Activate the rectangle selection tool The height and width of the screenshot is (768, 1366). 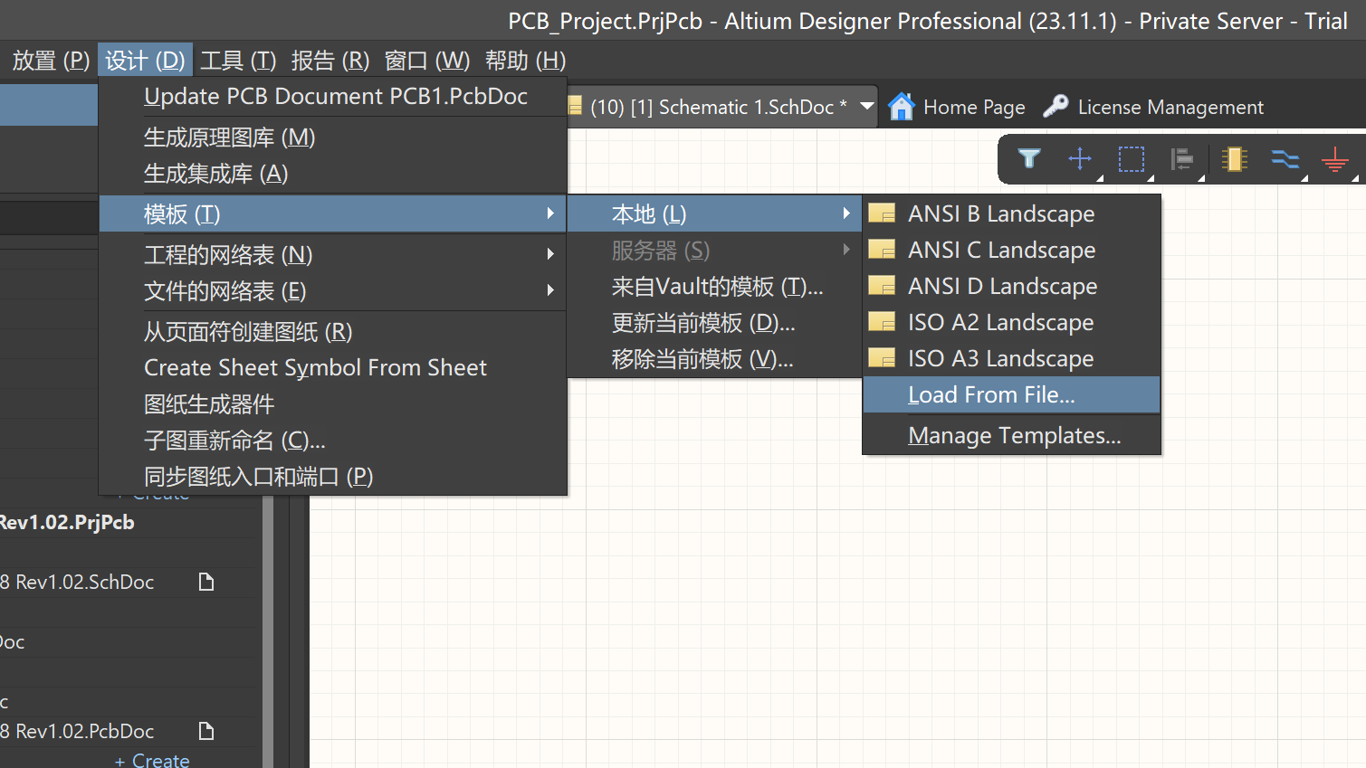[x=1131, y=159]
